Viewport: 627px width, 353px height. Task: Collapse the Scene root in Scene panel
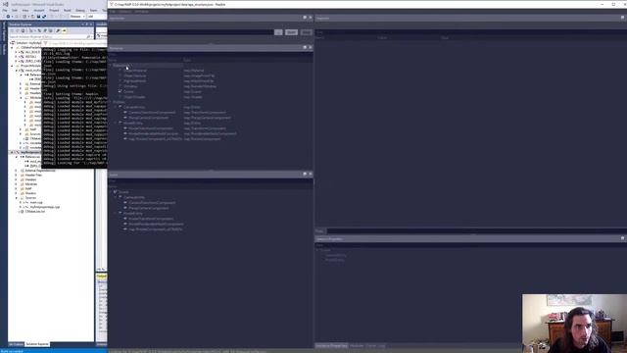(x=111, y=192)
